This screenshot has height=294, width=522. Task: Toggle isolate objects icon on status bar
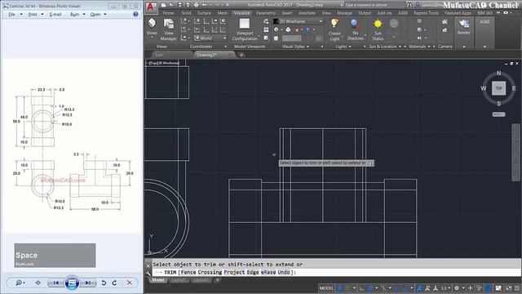pos(479,288)
